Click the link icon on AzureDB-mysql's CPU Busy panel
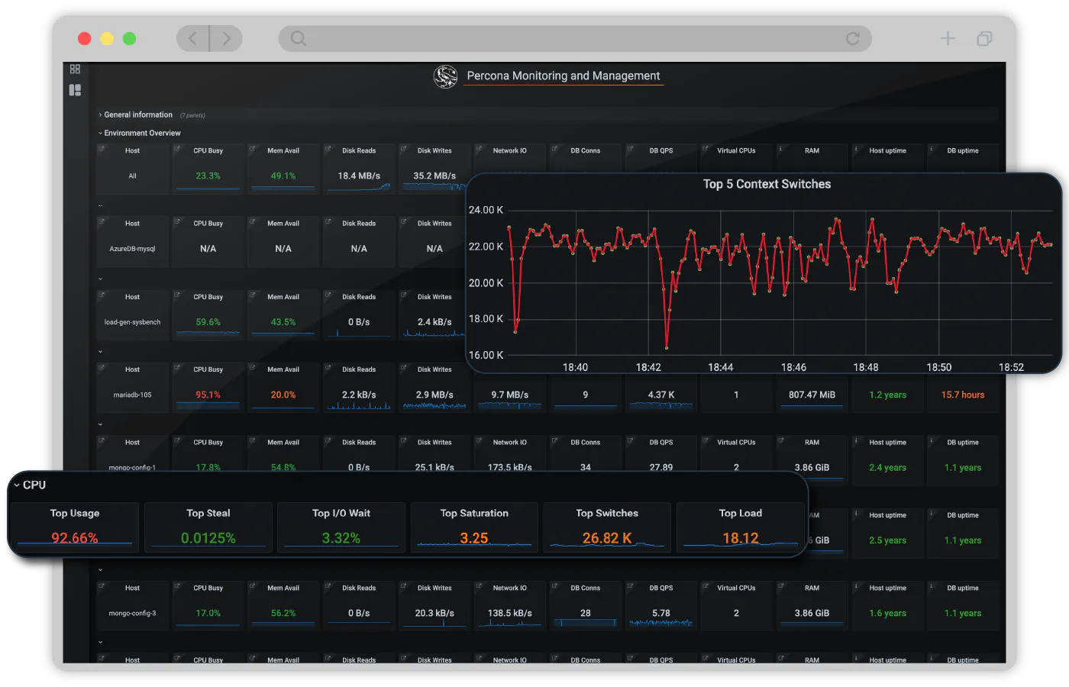This screenshot has height=687, width=1069. (x=177, y=222)
